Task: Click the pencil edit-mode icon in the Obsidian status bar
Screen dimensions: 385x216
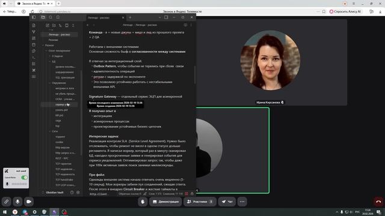Action: coord(145,194)
